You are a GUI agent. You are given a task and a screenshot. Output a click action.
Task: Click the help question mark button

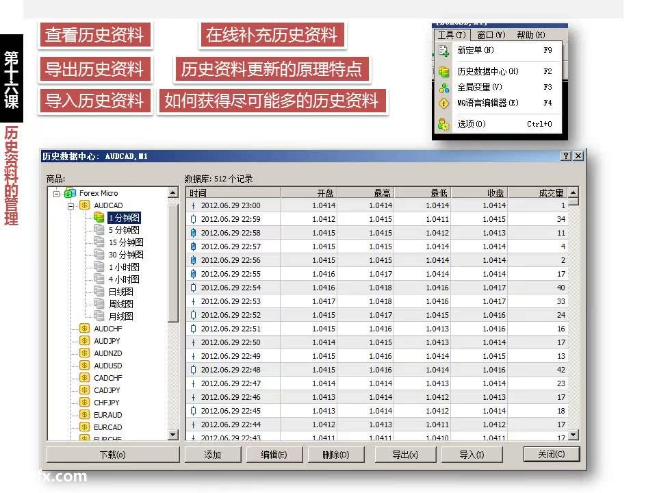[x=566, y=156]
